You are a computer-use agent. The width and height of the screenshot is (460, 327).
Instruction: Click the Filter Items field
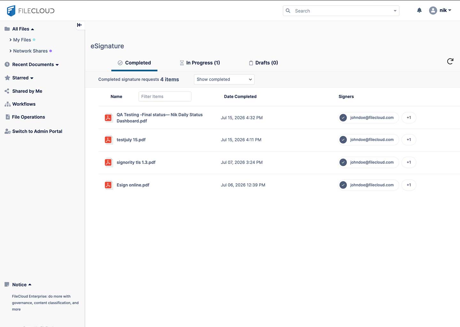[165, 96]
